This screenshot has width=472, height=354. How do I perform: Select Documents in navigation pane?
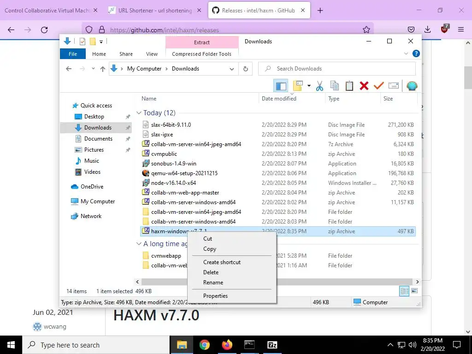pyautogui.click(x=98, y=139)
